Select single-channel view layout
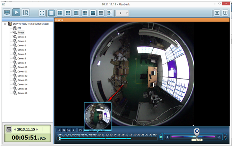This screenshot has width=232, height=147. [51, 13]
